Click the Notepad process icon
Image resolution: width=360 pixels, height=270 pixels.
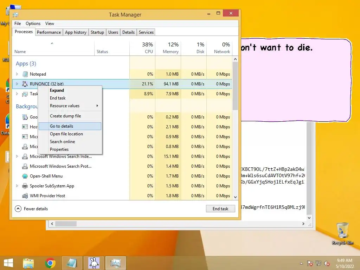[x=25, y=74]
